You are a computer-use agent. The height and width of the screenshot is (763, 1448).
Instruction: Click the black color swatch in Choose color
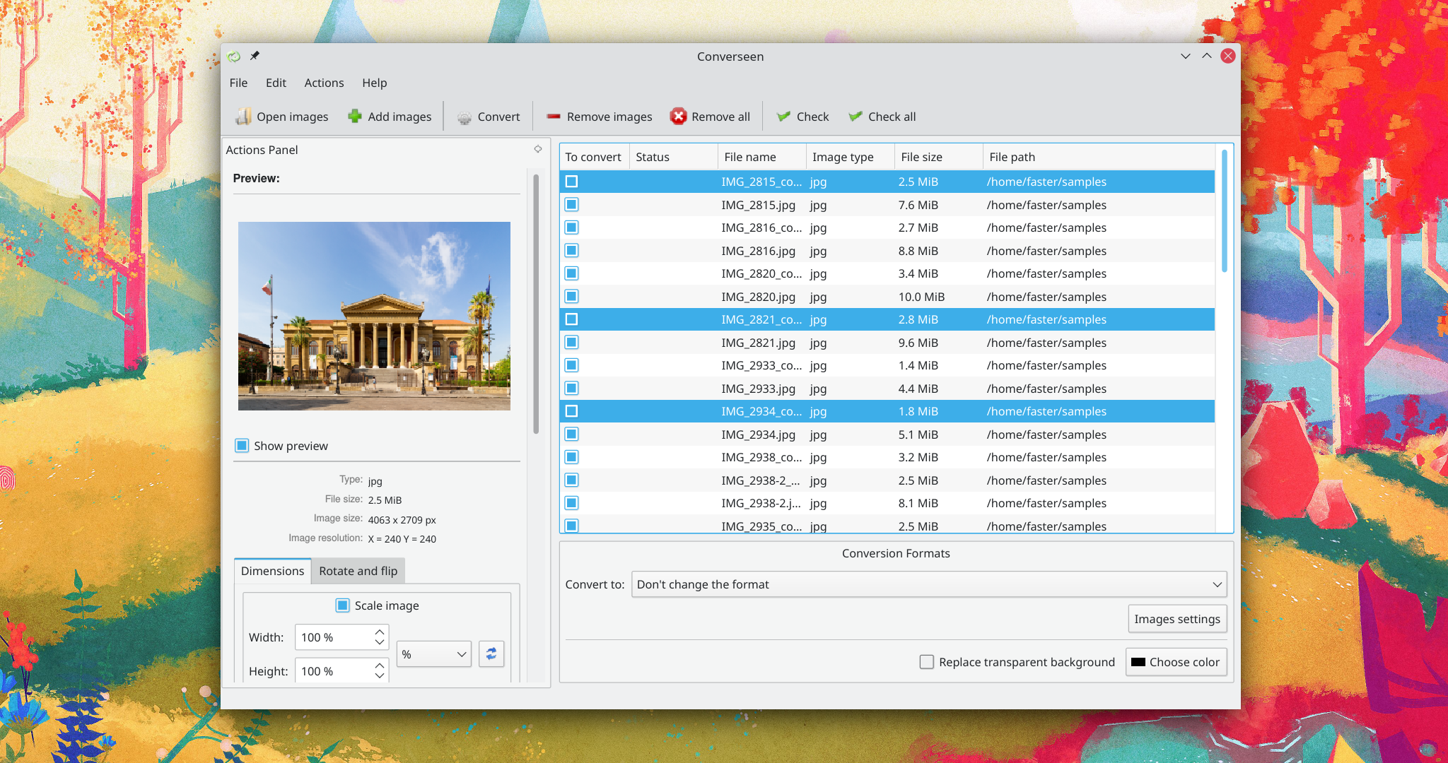1138,662
